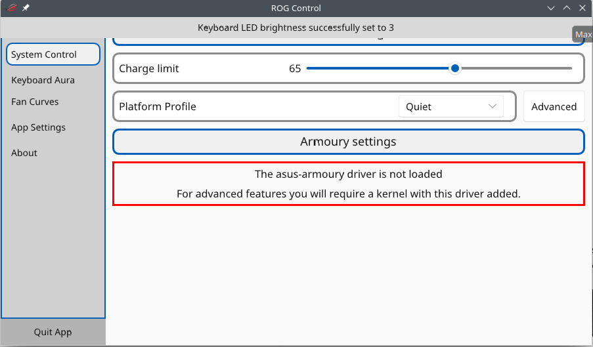This screenshot has height=347, width=593.
Task: Click the Quit App button
Action: (53, 332)
